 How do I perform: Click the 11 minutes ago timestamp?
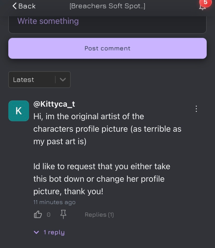point(54,202)
